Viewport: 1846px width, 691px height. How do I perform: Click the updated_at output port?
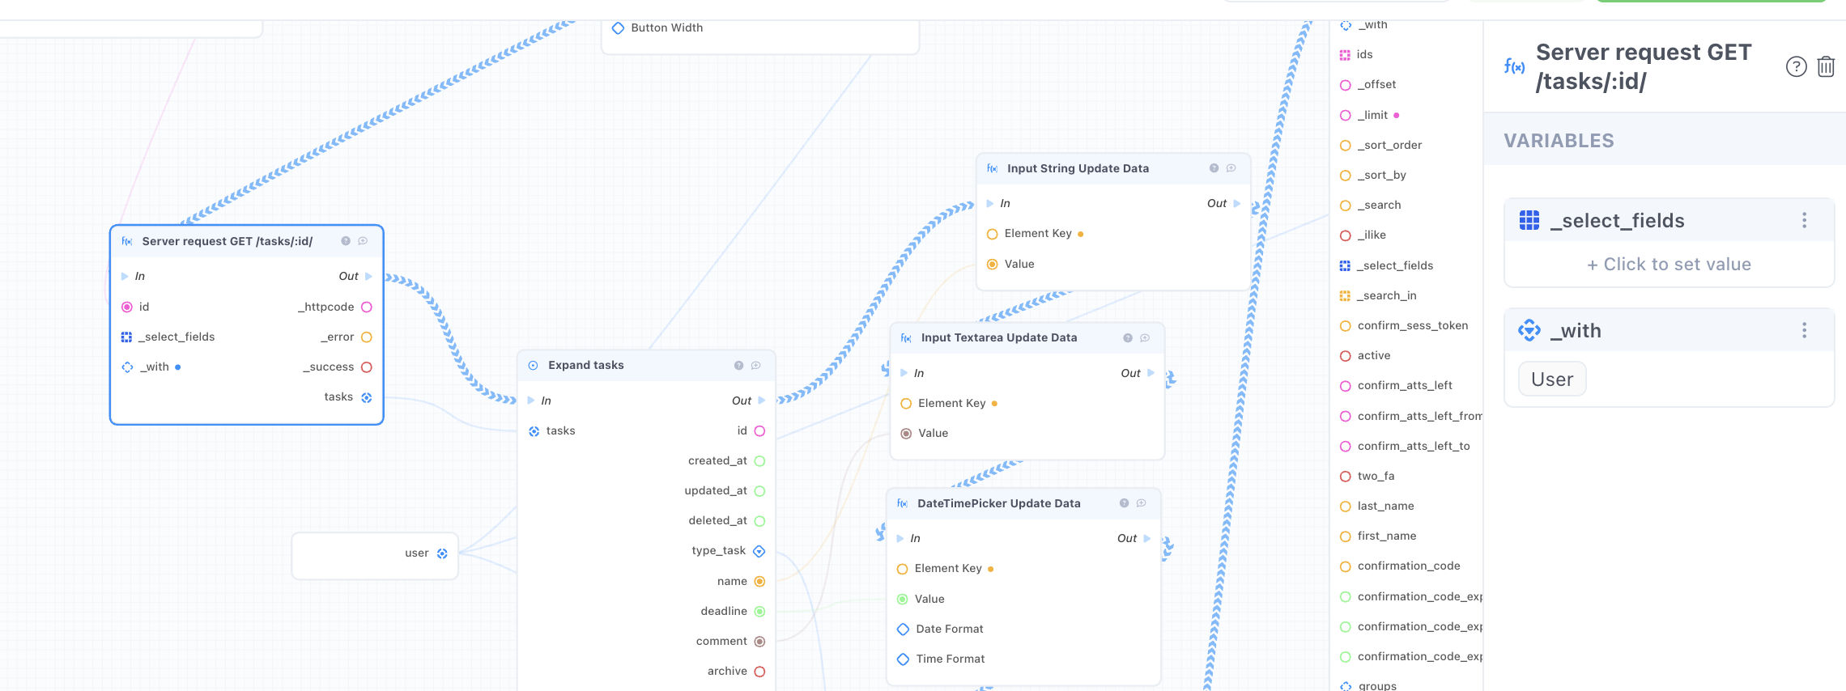[759, 491]
